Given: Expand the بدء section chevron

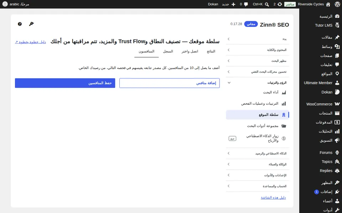Looking at the screenshot, I should click(x=229, y=39).
